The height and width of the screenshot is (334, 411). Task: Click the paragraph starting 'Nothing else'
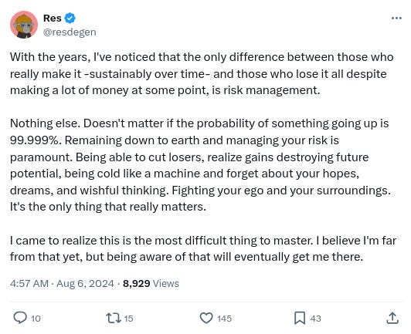pyautogui.click(x=201, y=165)
